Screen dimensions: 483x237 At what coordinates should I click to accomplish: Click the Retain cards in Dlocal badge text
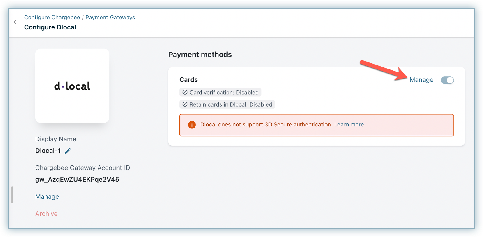[x=231, y=104]
